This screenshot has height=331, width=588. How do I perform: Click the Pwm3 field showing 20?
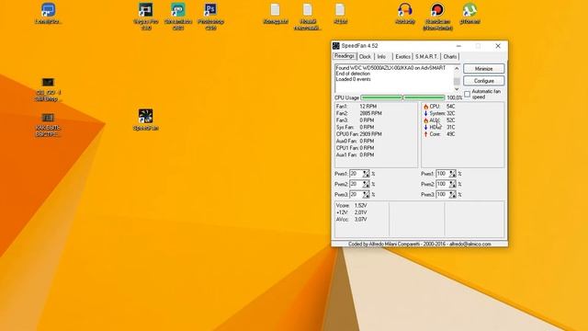pos(356,194)
